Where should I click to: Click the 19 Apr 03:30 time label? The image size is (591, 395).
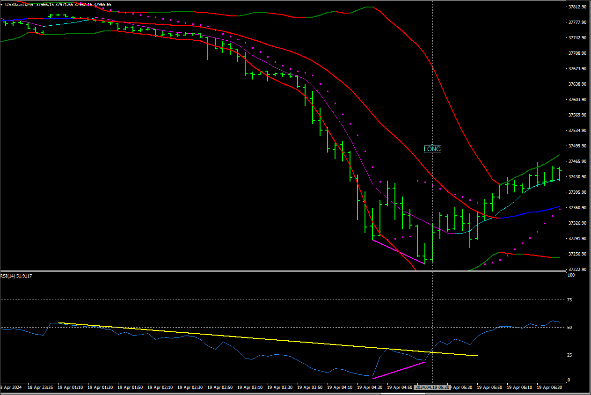pyautogui.click(x=280, y=388)
